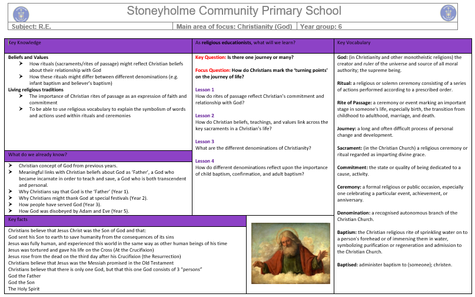Click the 'Beliefs and Values' subheading
Viewport: 475px width, 297px height.
[28, 57]
